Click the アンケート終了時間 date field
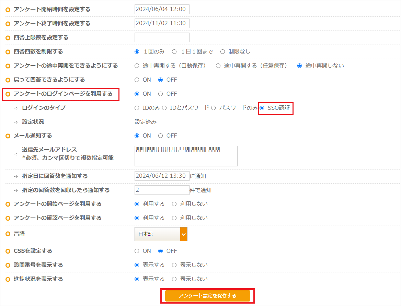This screenshot has height=306, width=401. tap(162, 23)
